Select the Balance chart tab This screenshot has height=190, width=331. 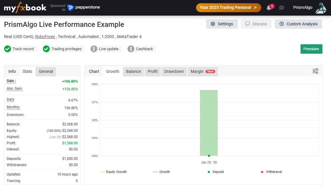(133, 72)
